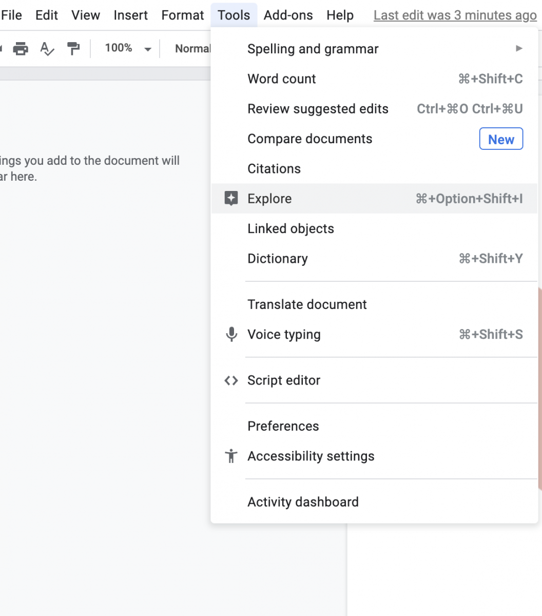Open the Last edit history link
The image size is (542, 616).
click(455, 15)
